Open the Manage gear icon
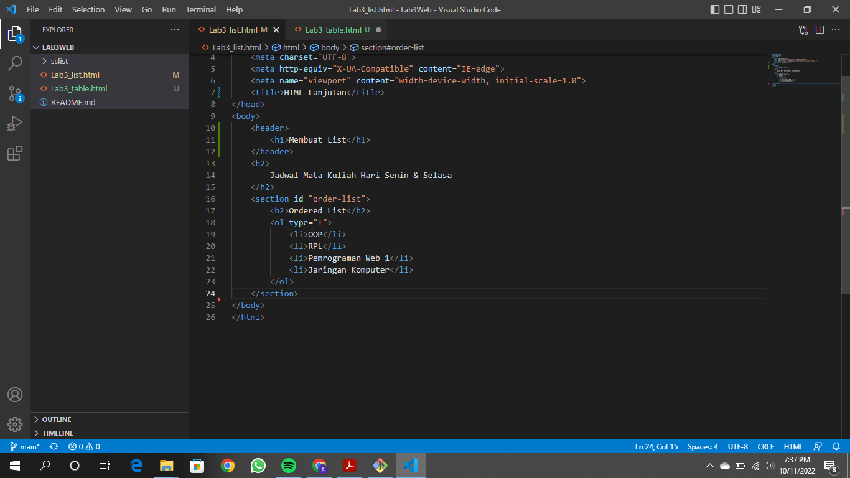 click(15, 424)
